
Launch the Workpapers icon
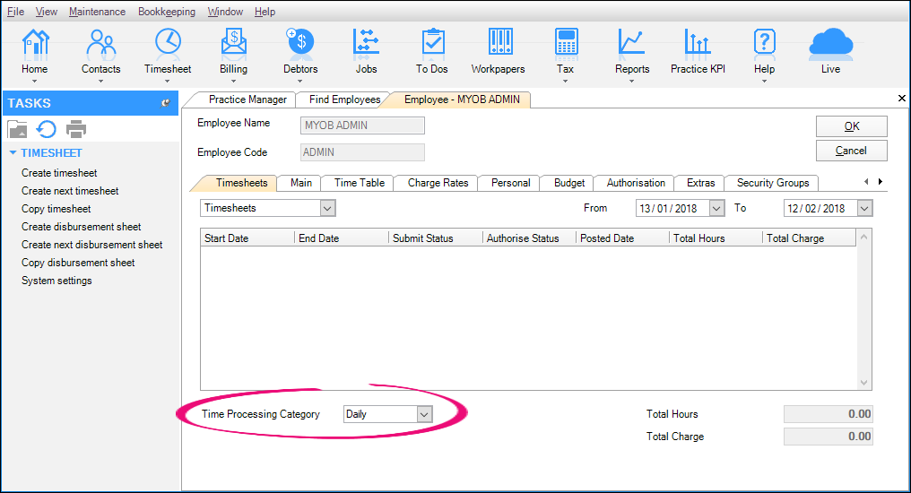coord(499,42)
